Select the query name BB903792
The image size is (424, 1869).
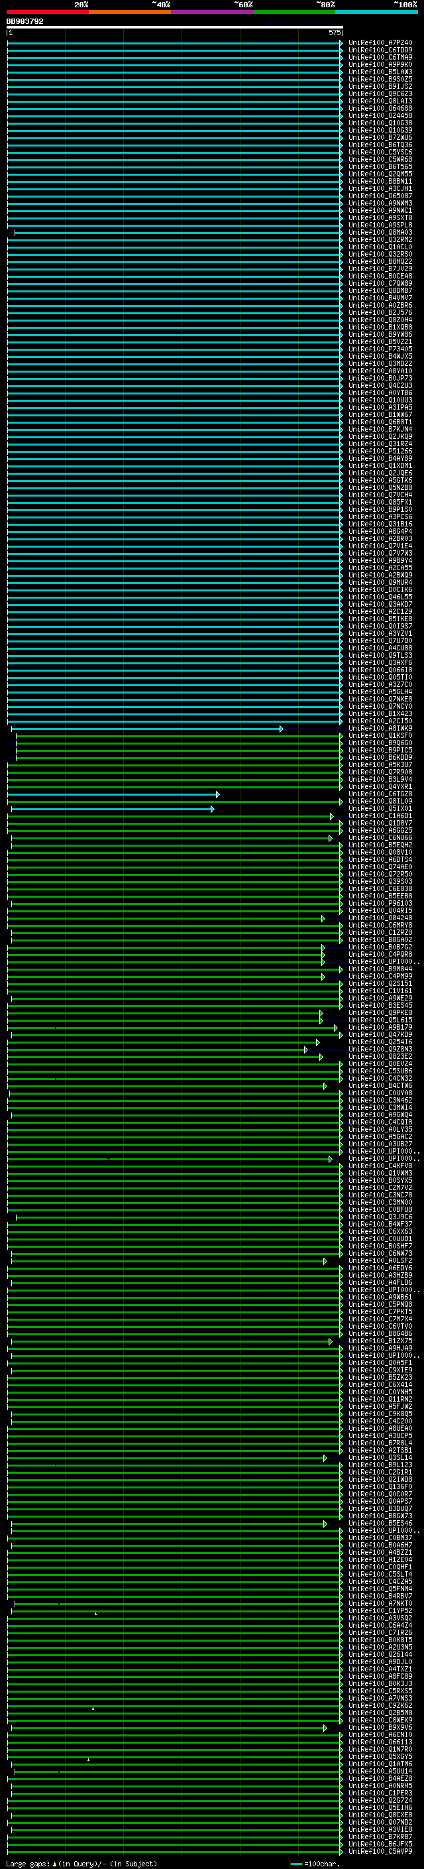(x=25, y=22)
